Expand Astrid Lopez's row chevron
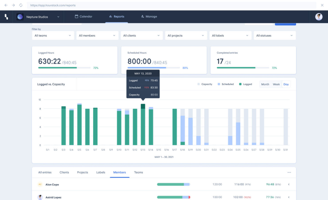 click(289, 197)
